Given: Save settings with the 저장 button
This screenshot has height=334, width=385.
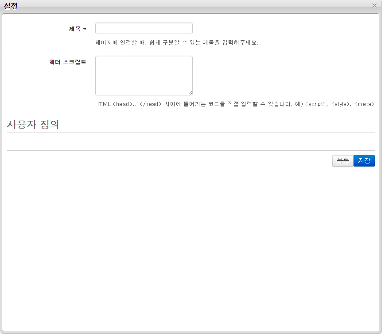Looking at the screenshot, I should tap(364, 161).
